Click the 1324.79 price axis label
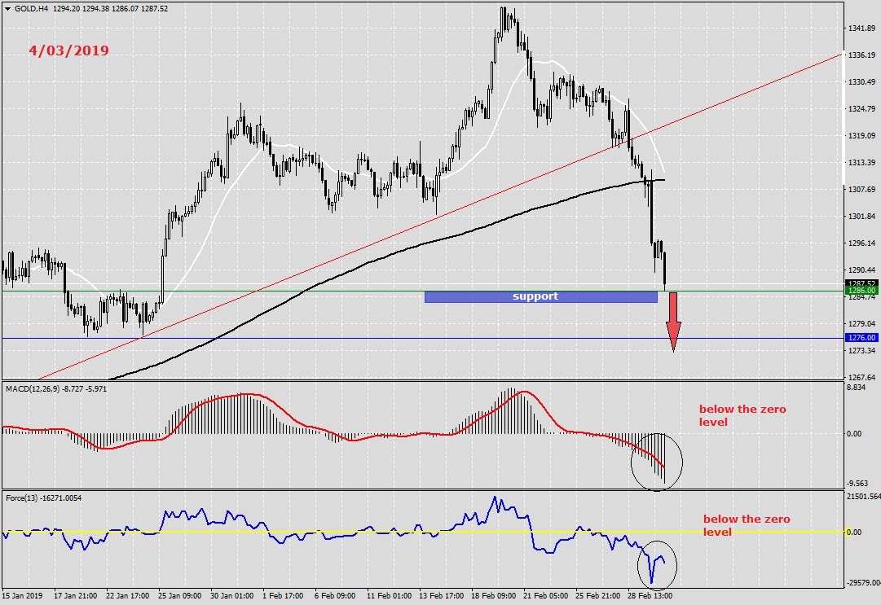Screen dimensions: 881x605 click(x=862, y=109)
